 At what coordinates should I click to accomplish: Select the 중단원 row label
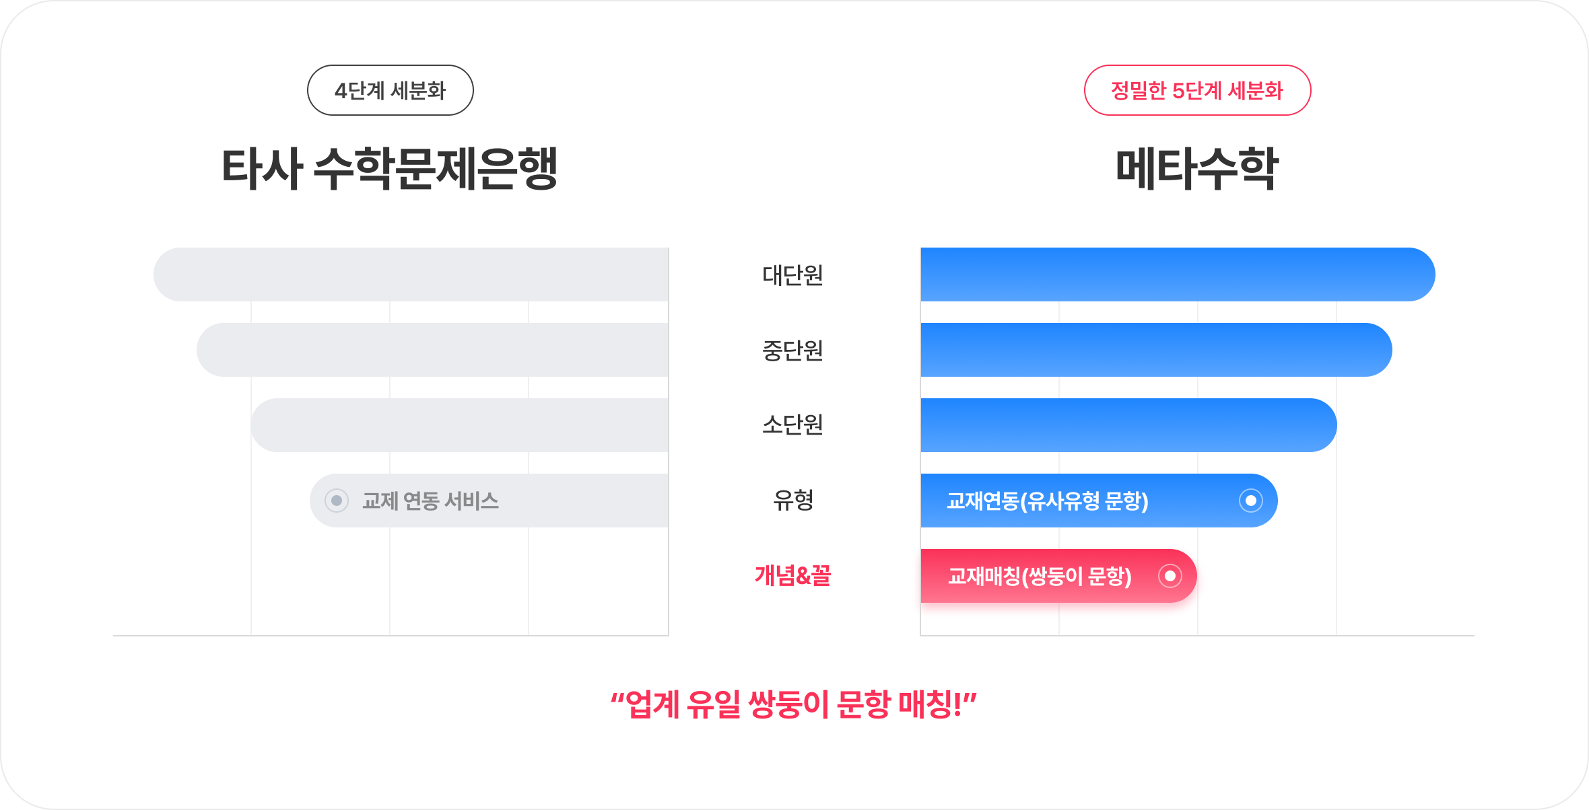[792, 350]
